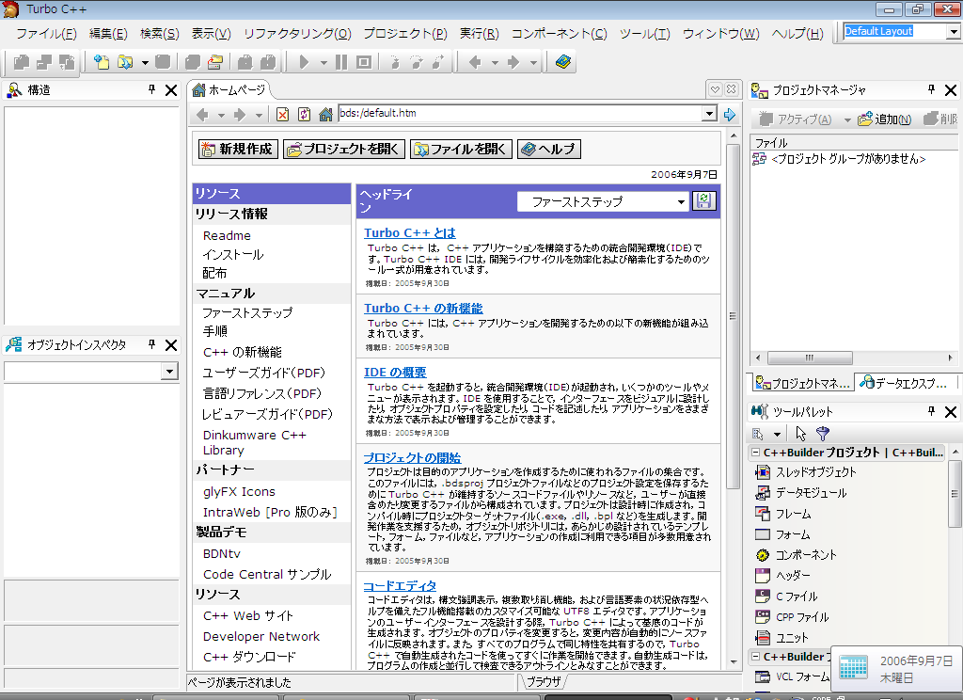Open the address bar URL dropdown arrow
The image size is (963, 700).
tap(709, 114)
